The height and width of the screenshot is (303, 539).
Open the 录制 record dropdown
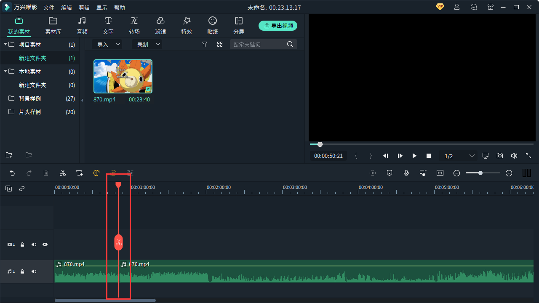[x=147, y=44]
